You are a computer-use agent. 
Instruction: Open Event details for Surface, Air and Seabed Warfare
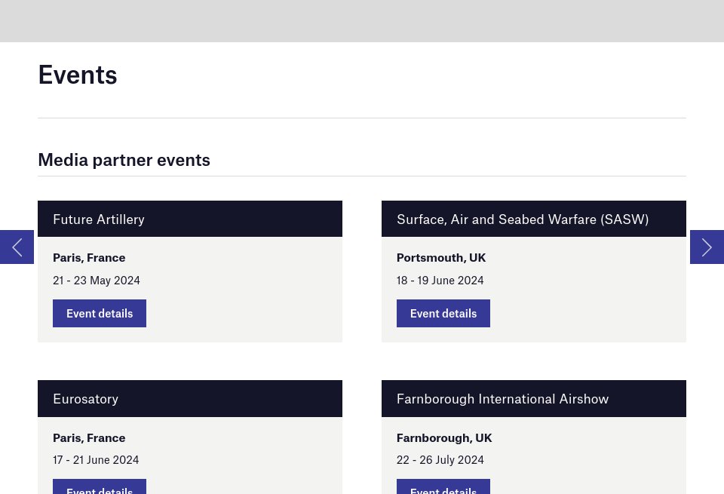coord(443,313)
